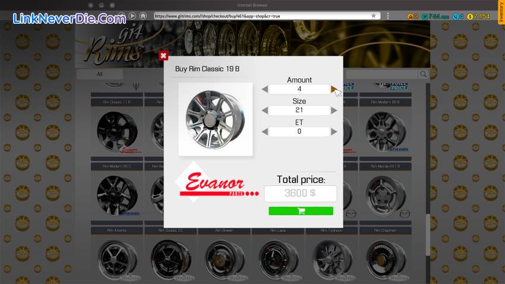Click the scrap counter showing 744

pos(435,17)
